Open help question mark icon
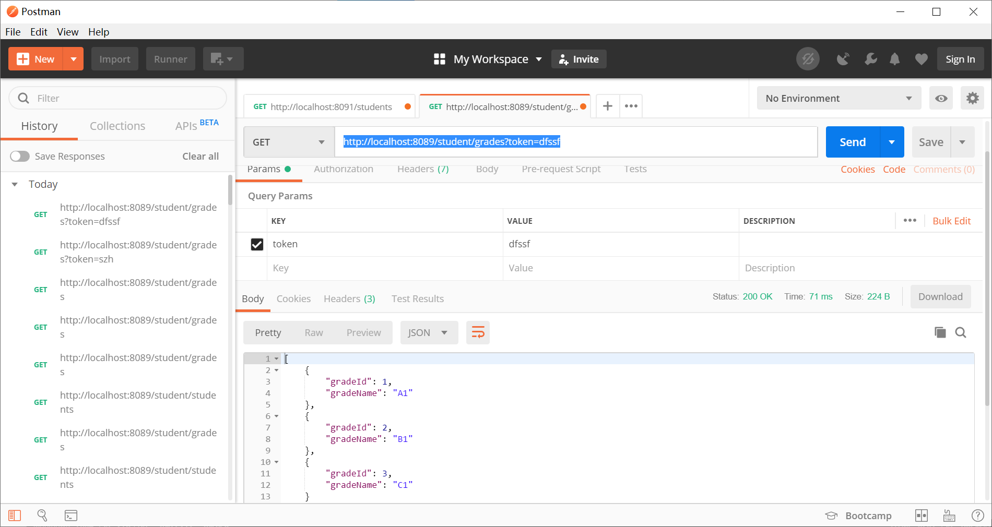Screen dimensions: 992x527 tap(978, 516)
